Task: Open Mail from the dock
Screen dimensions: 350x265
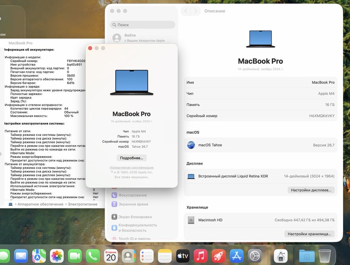Action: (21, 256)
